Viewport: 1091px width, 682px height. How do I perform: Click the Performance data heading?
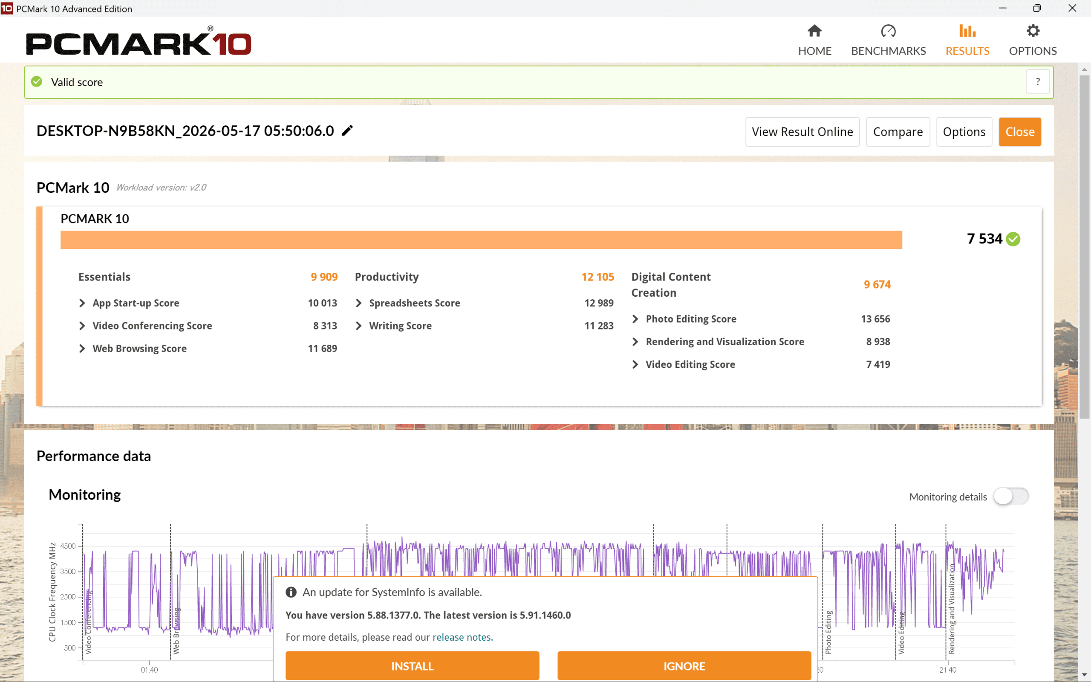click(x=94, y=456)
